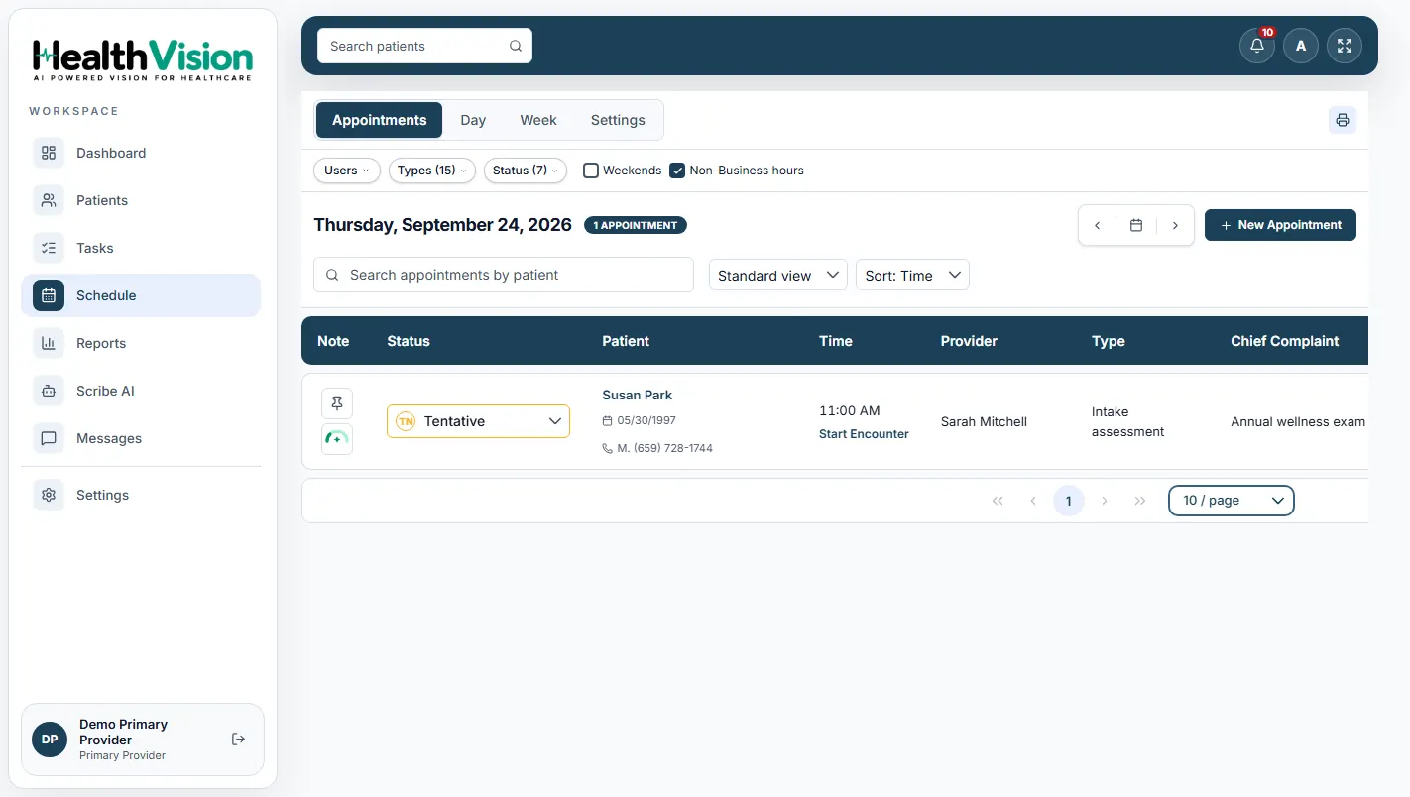Open the print icon button
This screenshot has width=1410, height=797.
pos(1343,120)
